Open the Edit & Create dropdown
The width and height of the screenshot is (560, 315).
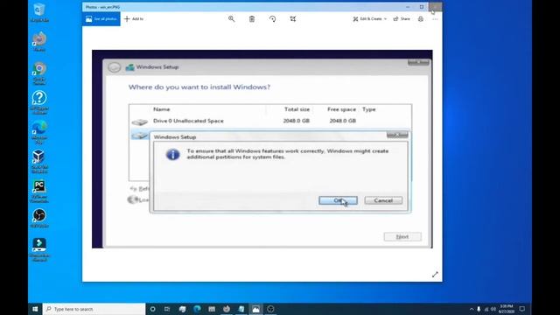(x=369, y=19)
